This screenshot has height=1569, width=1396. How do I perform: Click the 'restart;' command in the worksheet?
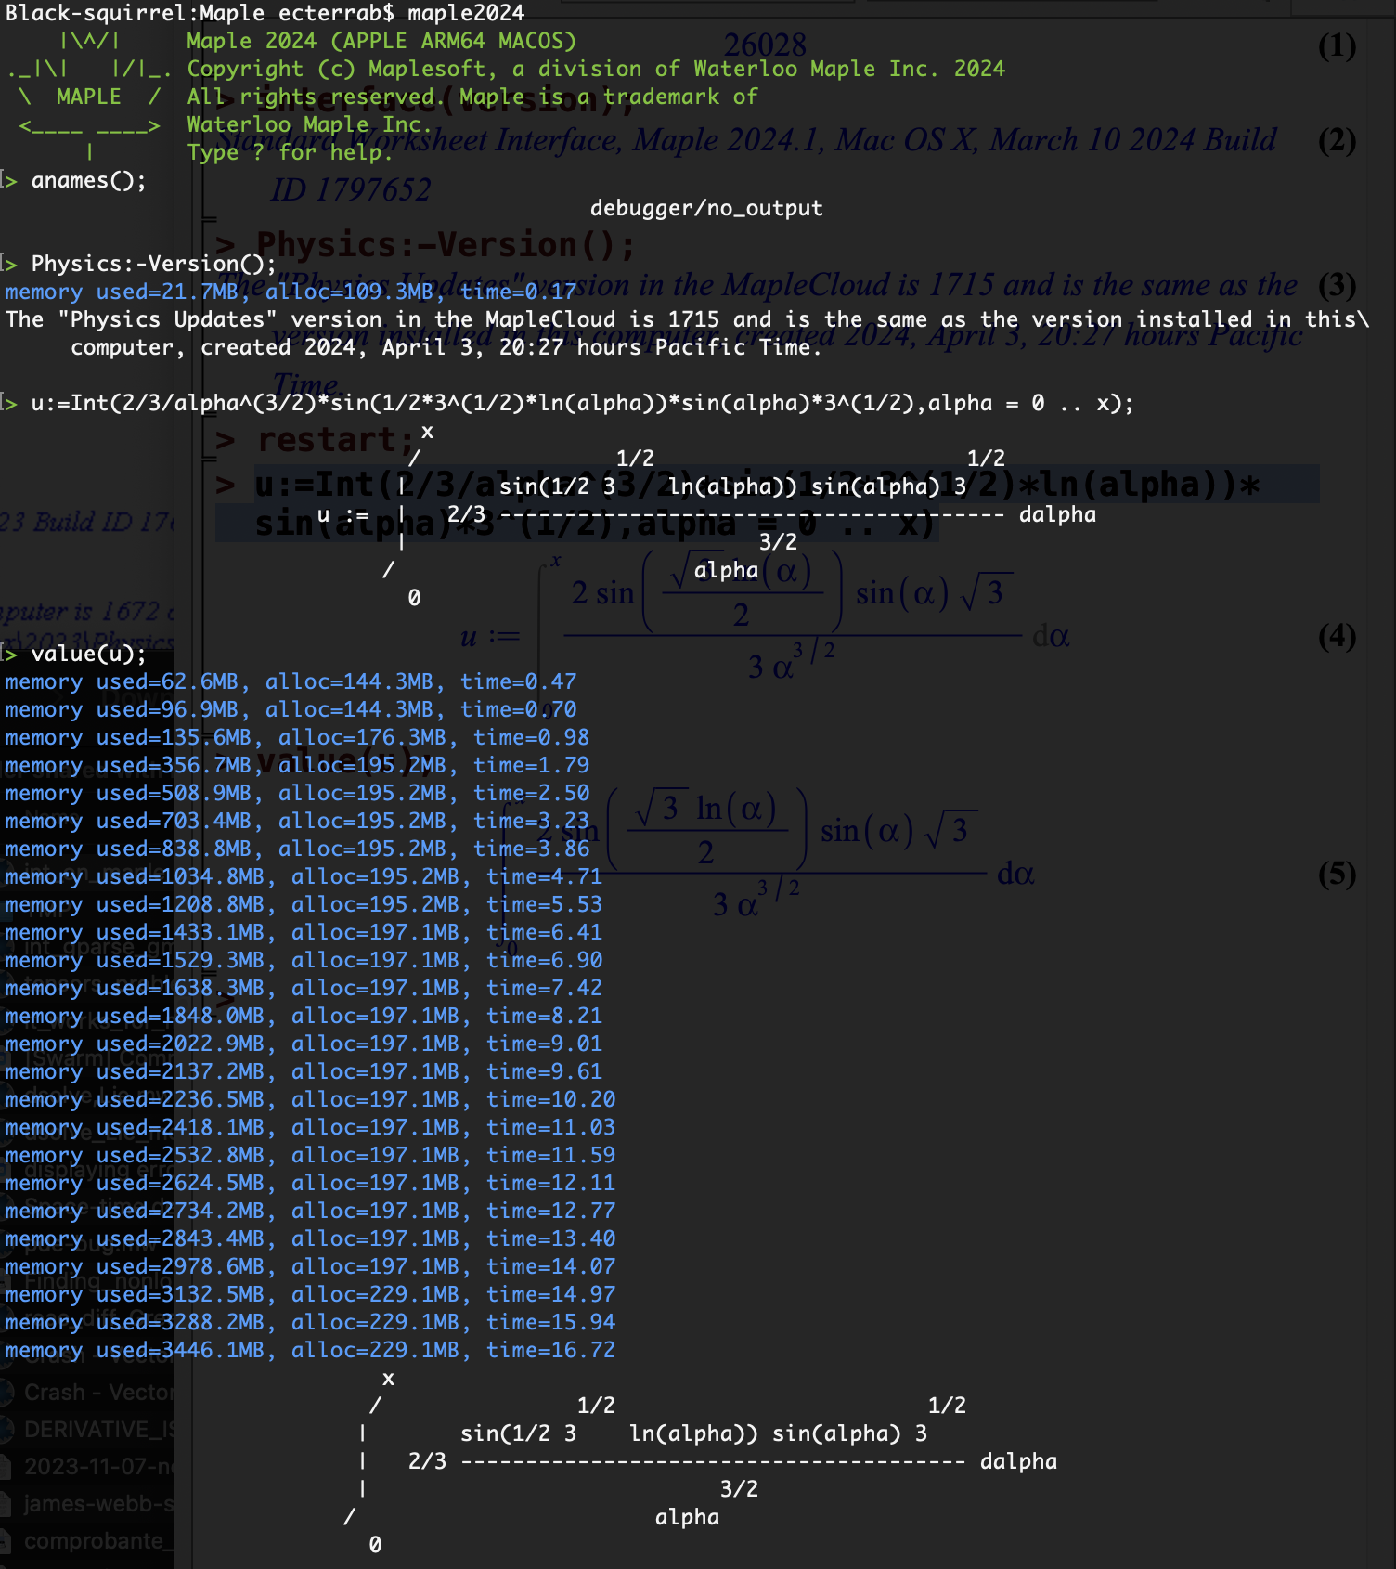click(x=335, y=439)
